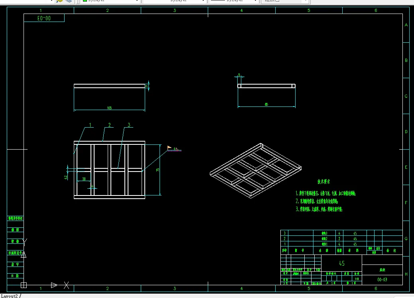Click the 签字 cell in the side strip
This screenshot has width=414, height=298.
click(x=15, y=264)
